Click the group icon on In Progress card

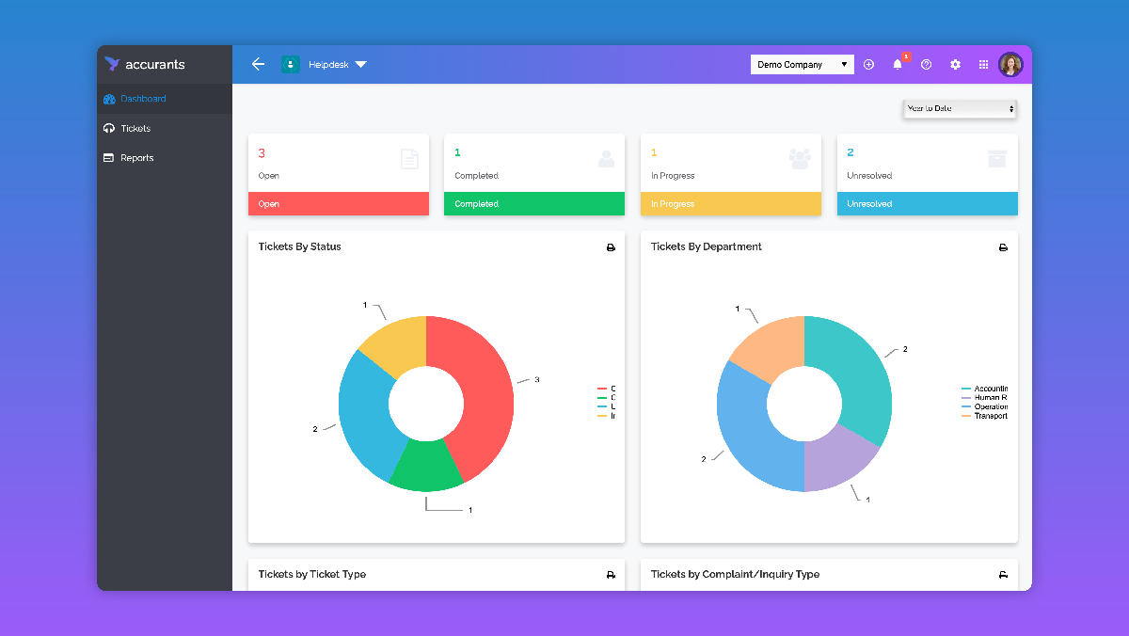click(x=800, y=159)
